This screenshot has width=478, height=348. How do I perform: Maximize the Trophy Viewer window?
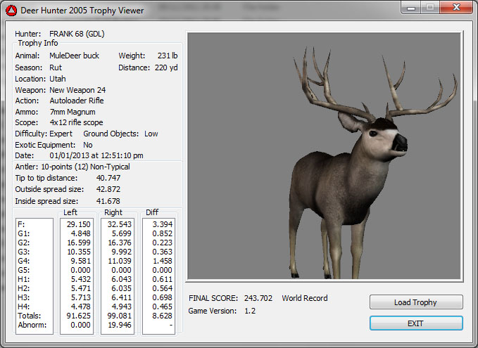click(x=431, y=8)
